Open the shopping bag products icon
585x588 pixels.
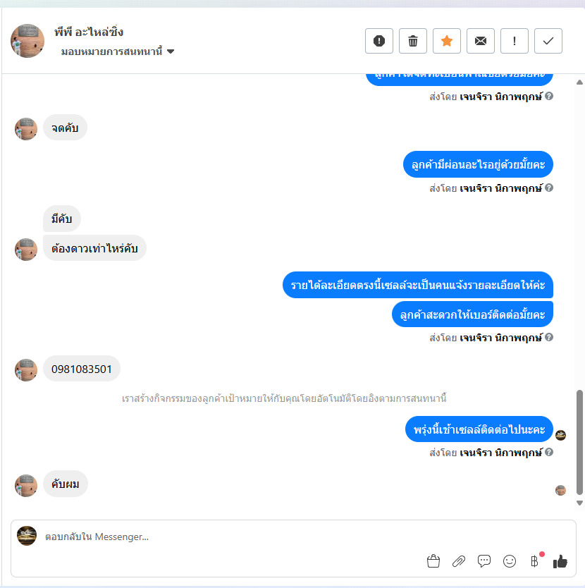coord(433,561)
